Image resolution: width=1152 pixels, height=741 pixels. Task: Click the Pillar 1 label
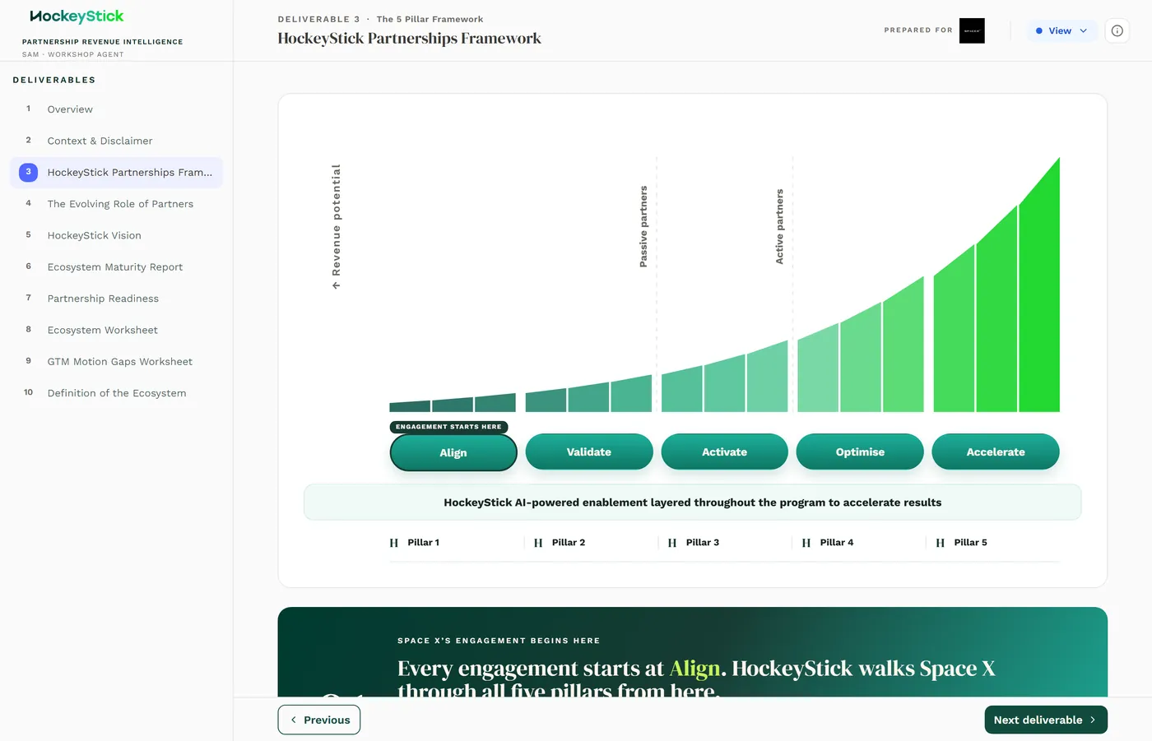click(x=424, y=543)
